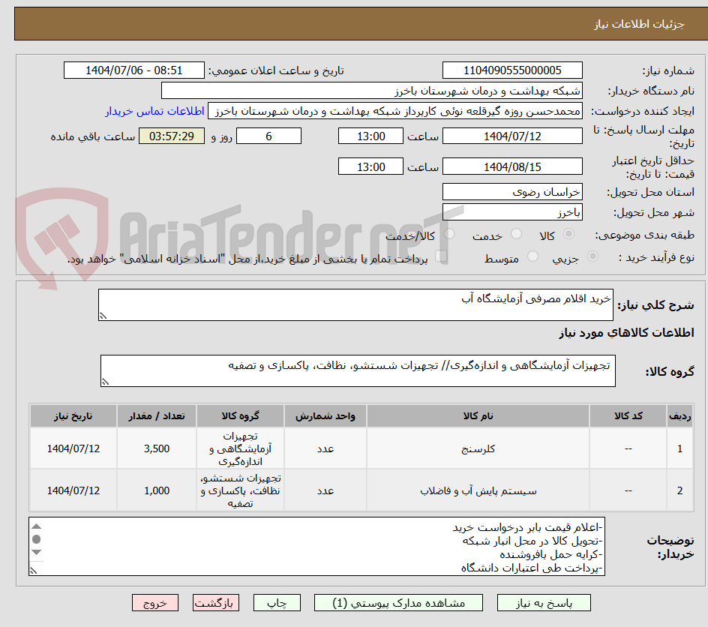Choose the کالا/خدمت combined option
This screenshot has height=627, width=708.
point(450,234)
